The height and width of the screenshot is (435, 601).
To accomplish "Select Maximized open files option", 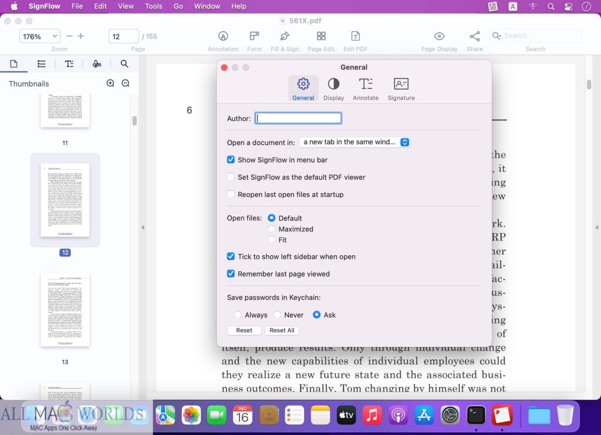I will [271, 229].
